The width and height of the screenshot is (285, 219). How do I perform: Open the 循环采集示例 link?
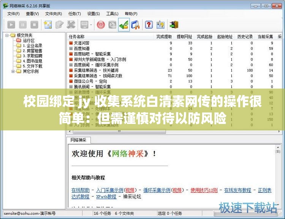click(157, 190)
